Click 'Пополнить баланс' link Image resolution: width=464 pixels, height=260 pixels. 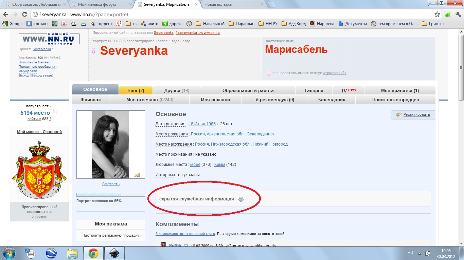point(34,62)
